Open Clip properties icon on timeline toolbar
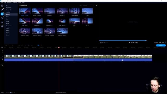The image size is (167, 94). pos(32,45)
